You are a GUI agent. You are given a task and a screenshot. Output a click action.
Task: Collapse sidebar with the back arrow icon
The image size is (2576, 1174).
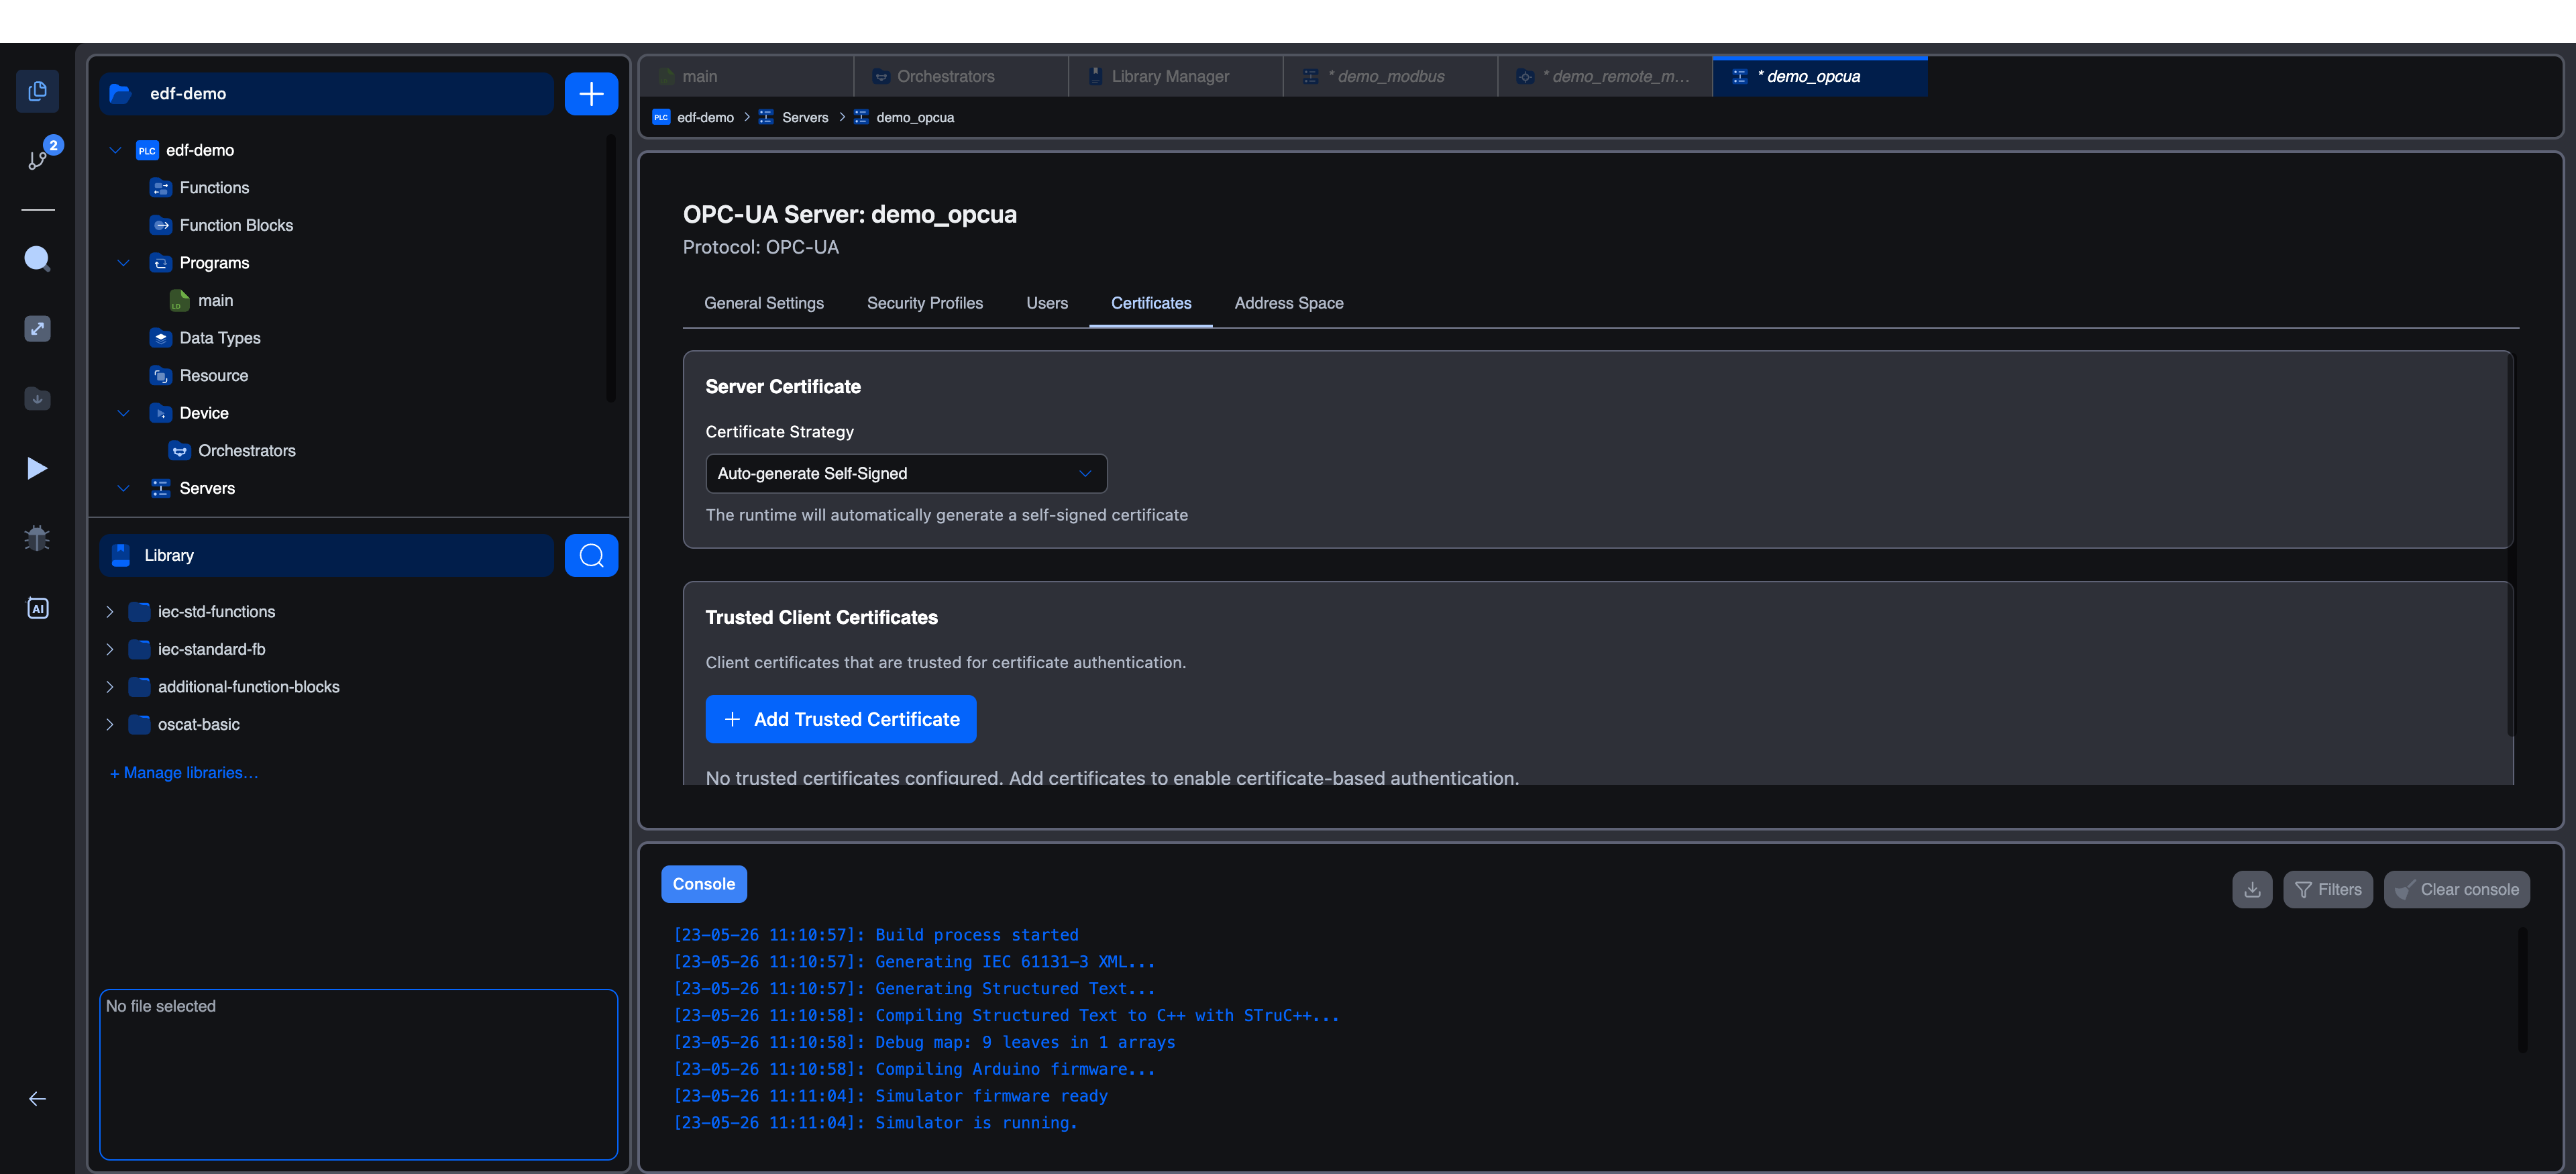[37, 1099]
